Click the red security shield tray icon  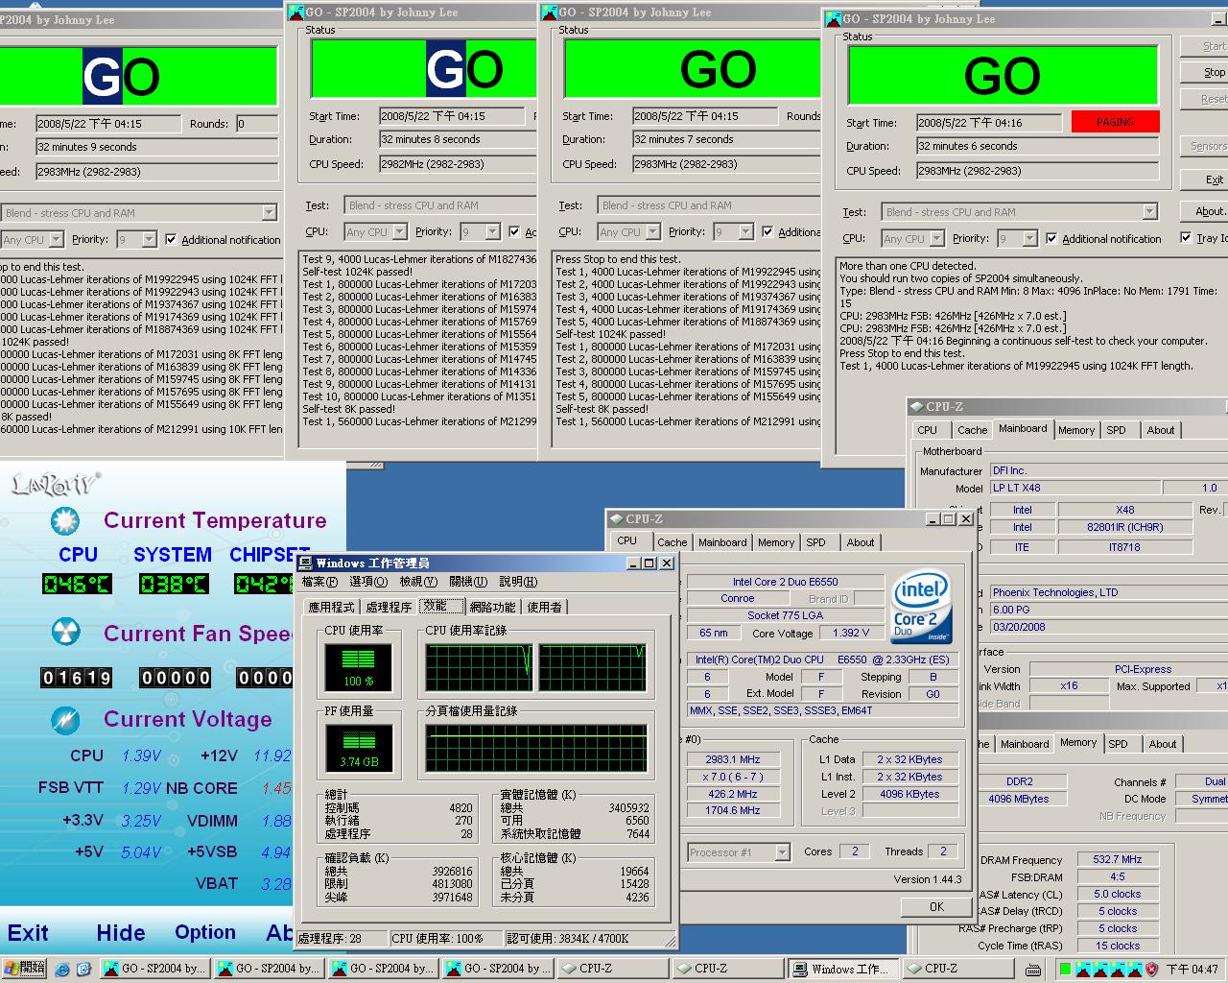pos(1151,969)
